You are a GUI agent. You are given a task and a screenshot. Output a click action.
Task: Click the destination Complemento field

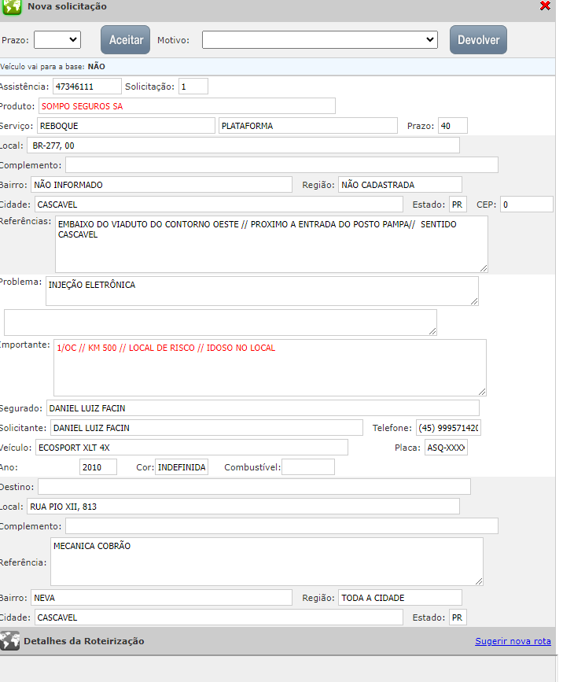pos(281,525)
